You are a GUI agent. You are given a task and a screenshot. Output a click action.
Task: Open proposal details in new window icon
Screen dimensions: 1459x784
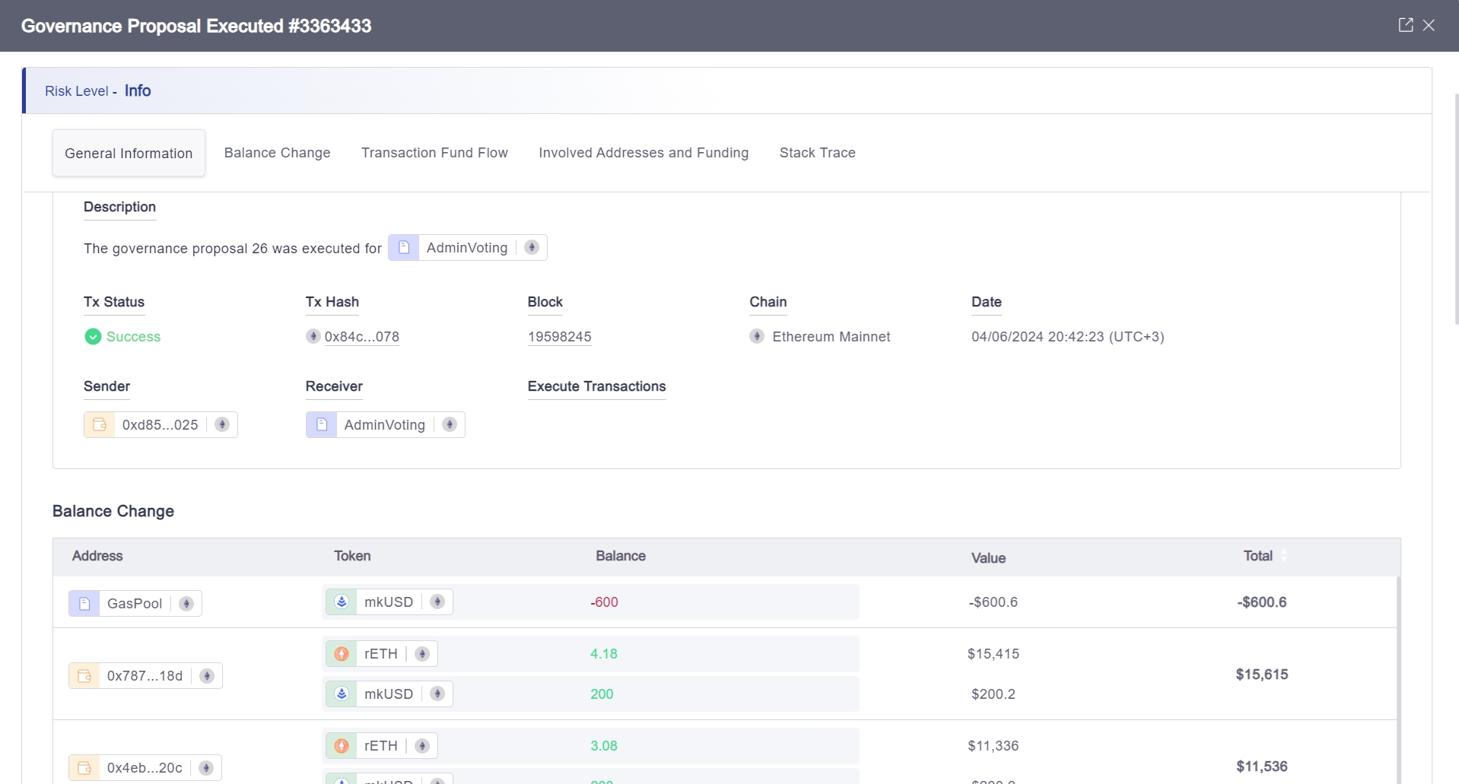(x=1405, y=25)
